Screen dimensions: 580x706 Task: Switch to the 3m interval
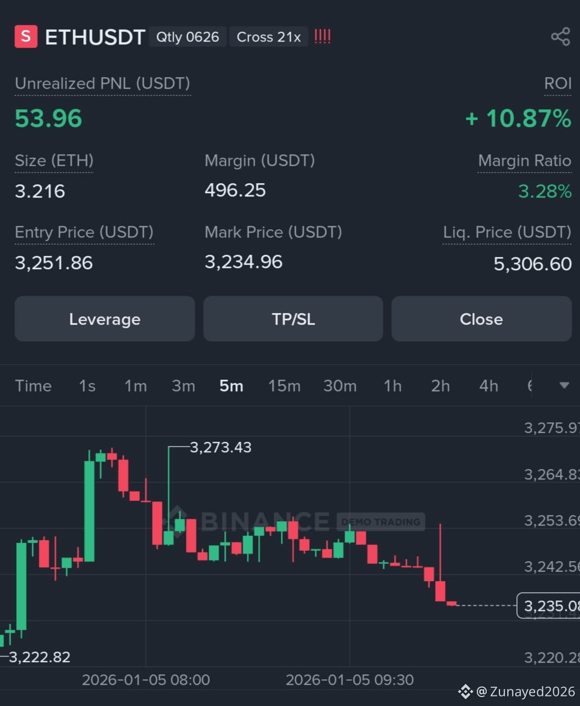[x=183, y=386]
